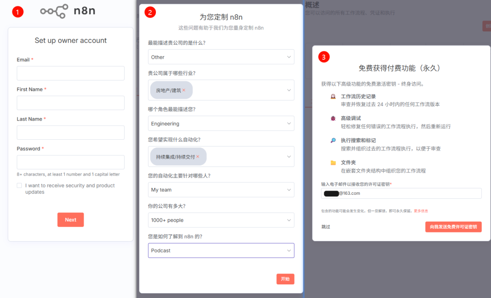The height and width of the screenshot is (298, 491).
Task: Check the security and product updates checkbox
Action: point(20,186)
